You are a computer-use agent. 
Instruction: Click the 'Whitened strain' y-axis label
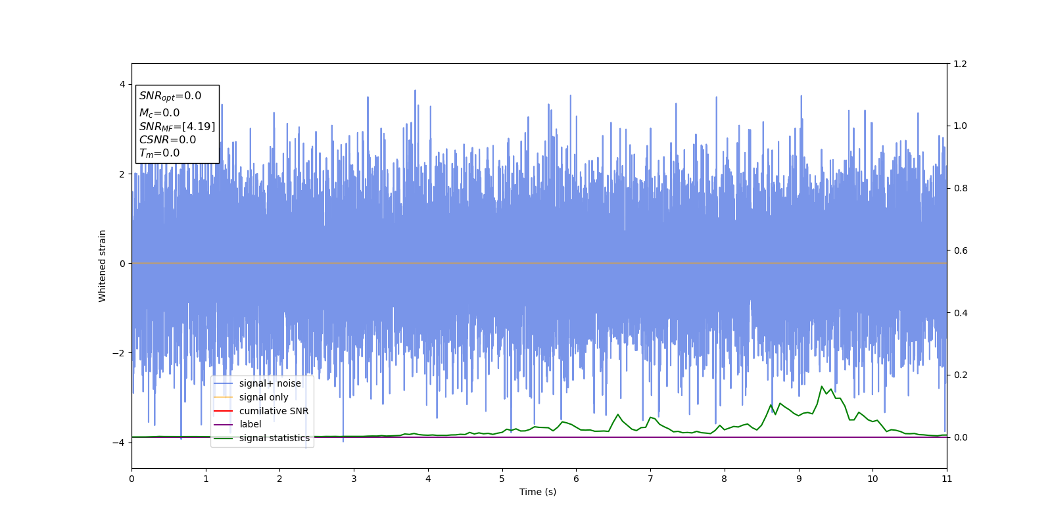103,266
